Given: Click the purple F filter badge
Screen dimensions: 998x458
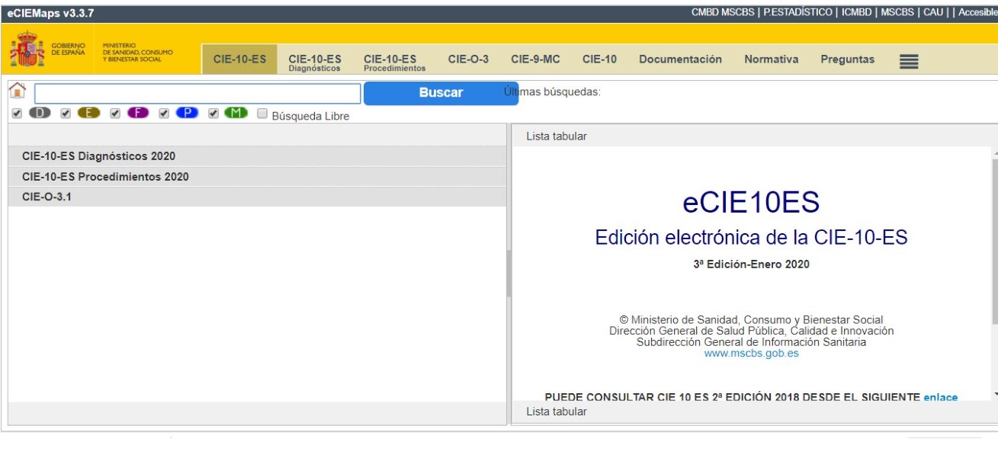Looking at the screenshot, I should click(x=139, y=114).
